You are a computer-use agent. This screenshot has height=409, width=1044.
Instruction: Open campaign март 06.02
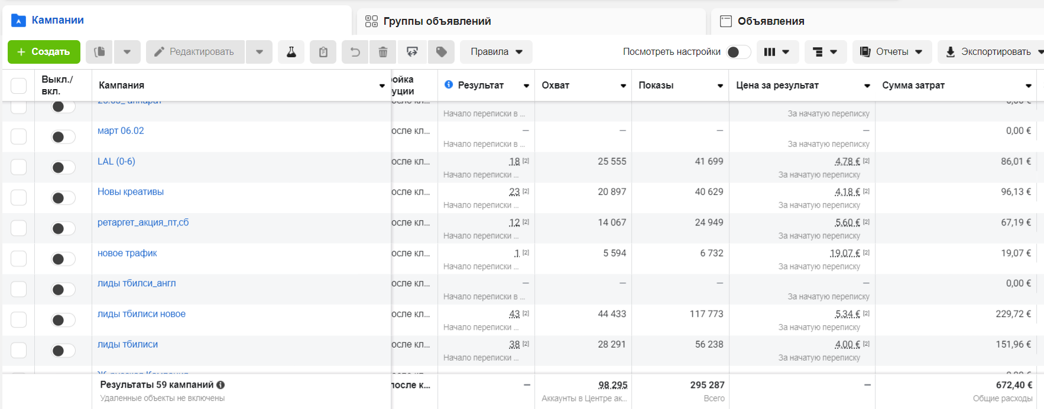pyautogui.click(x=121, y=131)
